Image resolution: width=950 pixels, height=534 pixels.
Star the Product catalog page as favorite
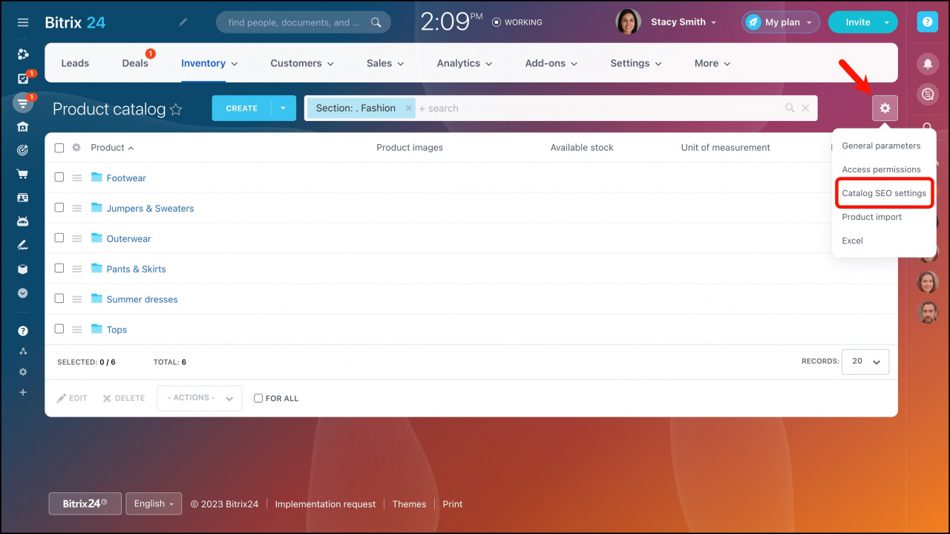coord(176,110)
